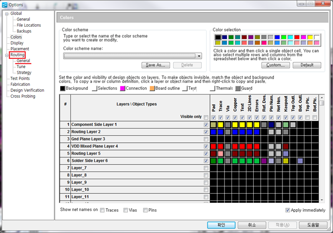Image resolution: width=333 pixels, height=233 pixels.
Task: Enable Layer_7 visibility checkbox
Action: click(x=206, y=168)
